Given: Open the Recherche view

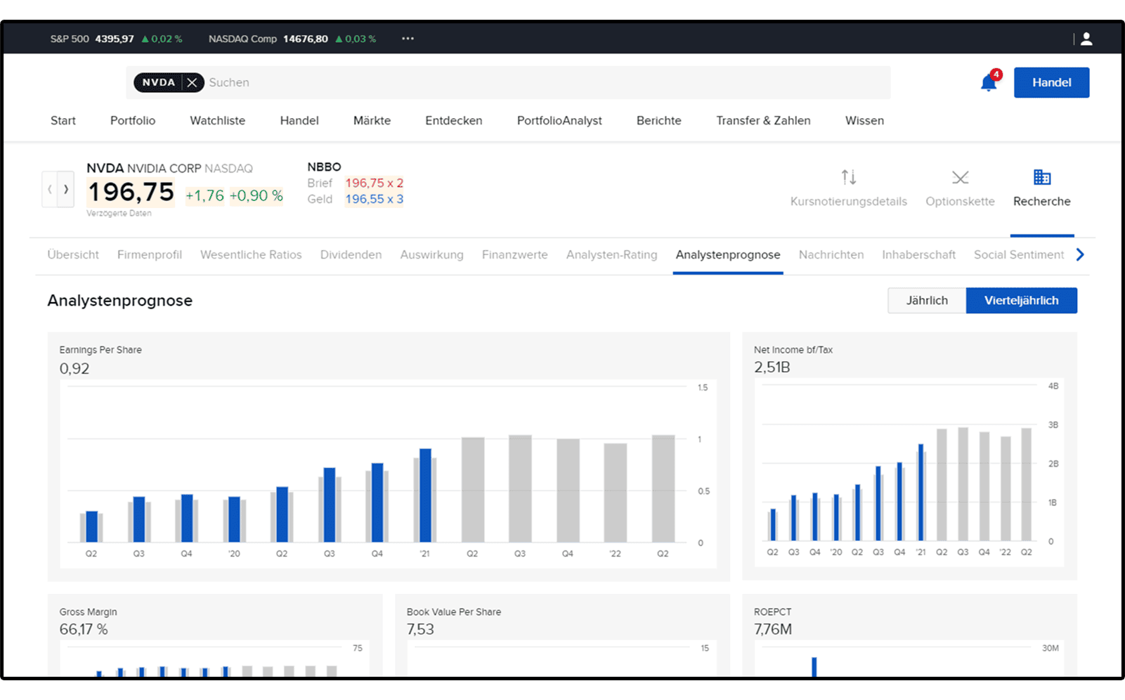Looking at the screenshot, I should pyautogui.click(x=1042, y=188).
